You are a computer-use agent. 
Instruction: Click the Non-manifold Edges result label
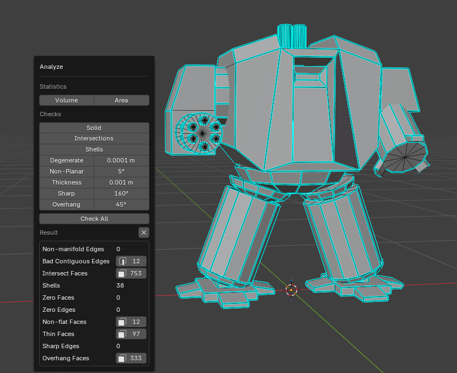pos(73,249)
